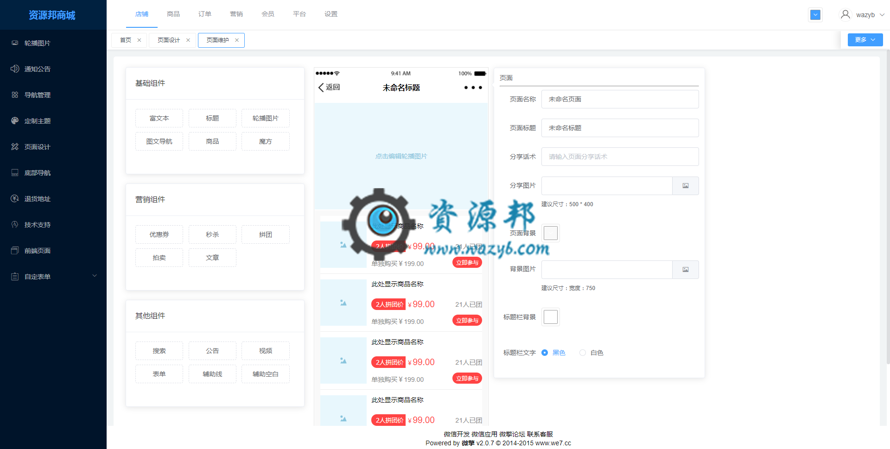
Task: Add the 表单 component
Action: pyautogui.click(x=159, y=374)
